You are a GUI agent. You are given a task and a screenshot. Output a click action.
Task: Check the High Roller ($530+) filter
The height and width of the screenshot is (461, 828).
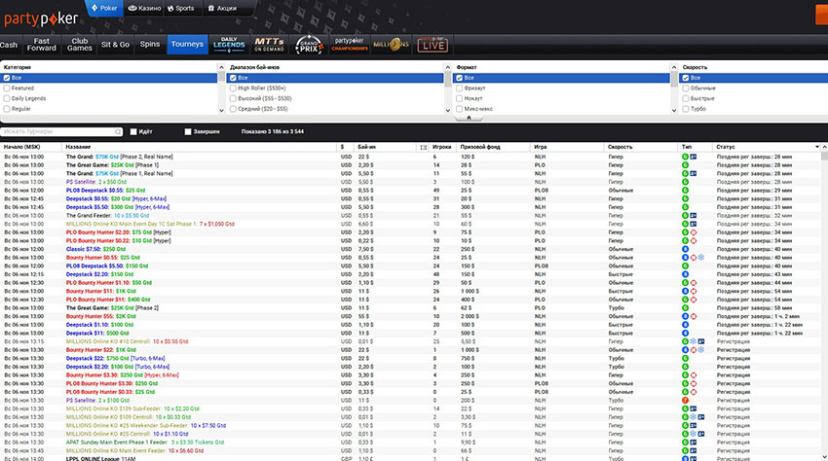pyautogui.click(x=233, y=88)
